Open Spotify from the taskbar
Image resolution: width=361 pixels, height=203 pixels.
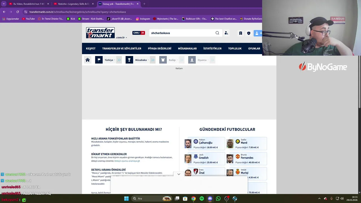[202, 198]
